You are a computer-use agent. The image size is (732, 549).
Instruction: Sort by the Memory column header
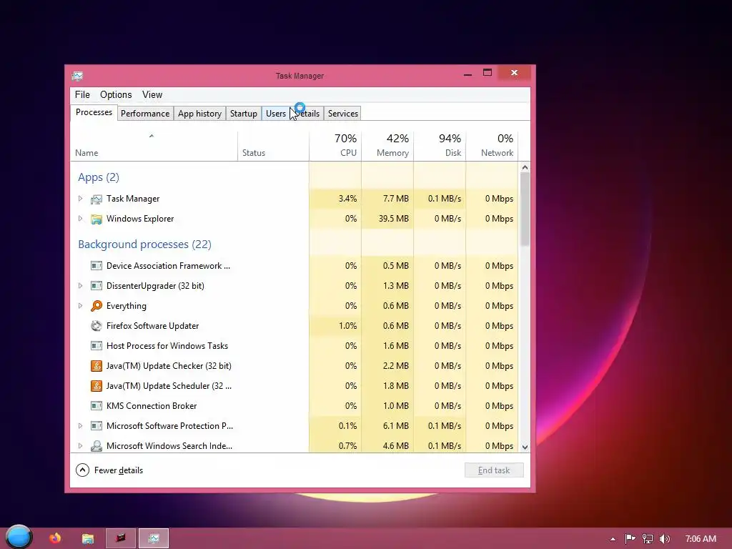click(x=387, y=146)
